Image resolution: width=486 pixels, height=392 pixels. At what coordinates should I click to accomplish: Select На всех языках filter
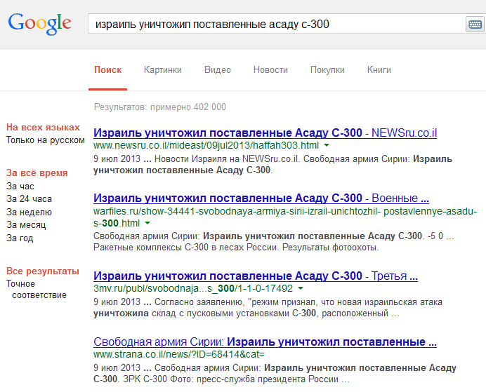tap(43, 127)
